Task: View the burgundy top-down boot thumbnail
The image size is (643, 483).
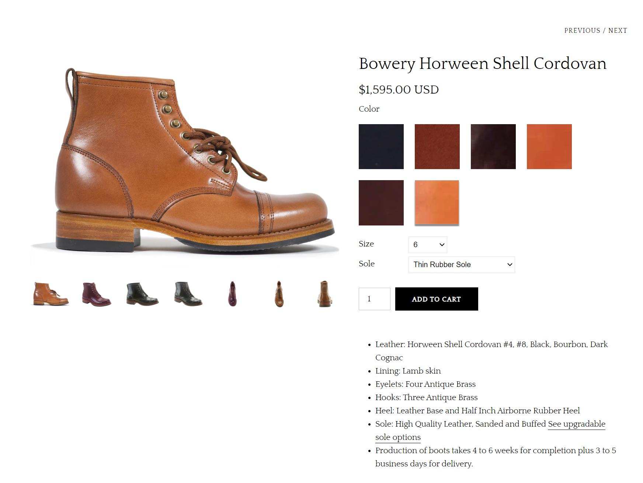Action: point(232,294)
